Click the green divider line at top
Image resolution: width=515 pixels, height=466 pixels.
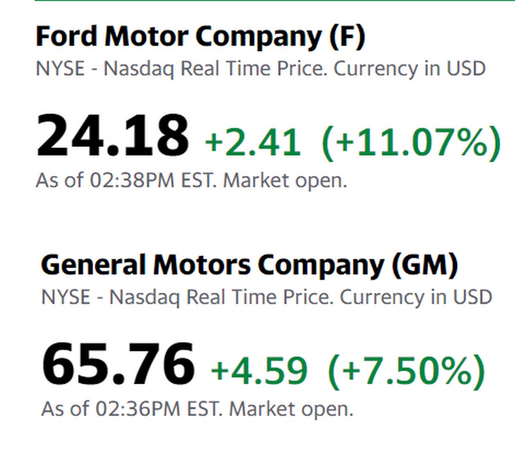257,1
